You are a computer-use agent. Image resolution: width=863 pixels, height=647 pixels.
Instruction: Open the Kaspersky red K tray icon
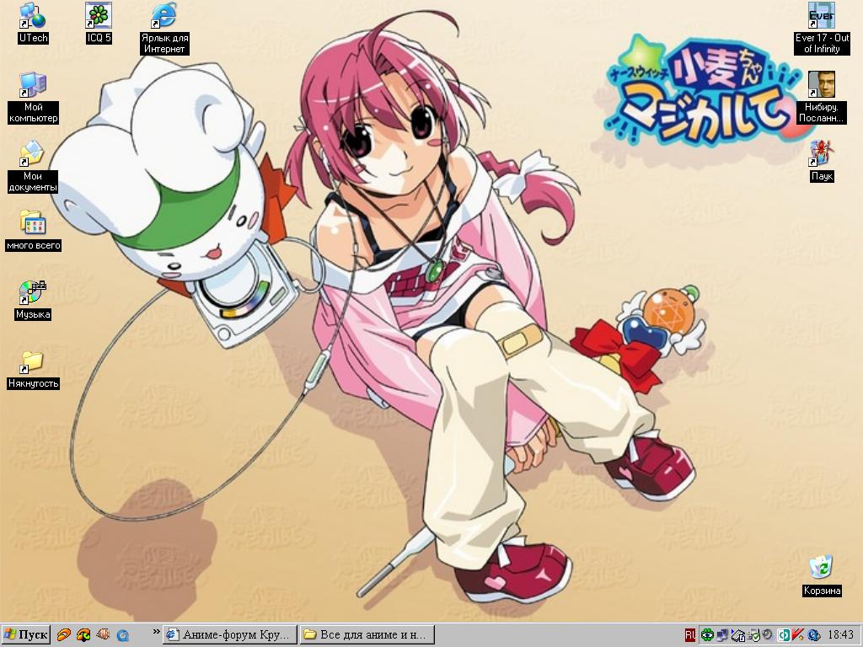(x=799, y=635)
